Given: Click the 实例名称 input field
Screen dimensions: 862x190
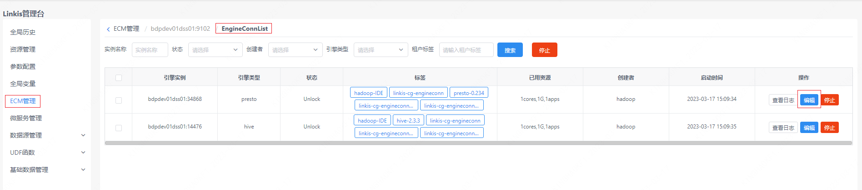Looking at the screenshot, I should point(150,50).
